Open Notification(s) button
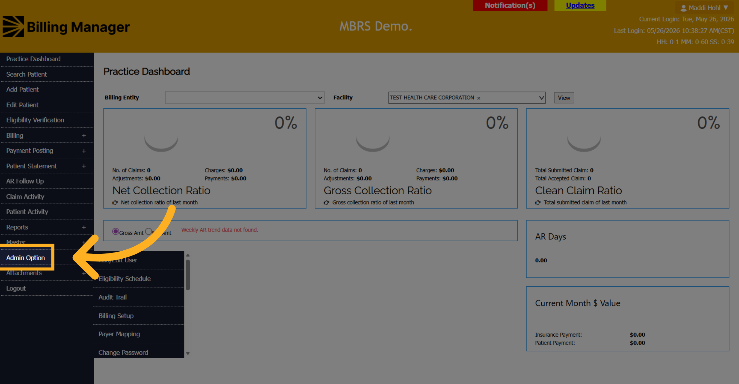Image resolution: width=739 pixels, height=384 pixels. click(x=510, y=5)
